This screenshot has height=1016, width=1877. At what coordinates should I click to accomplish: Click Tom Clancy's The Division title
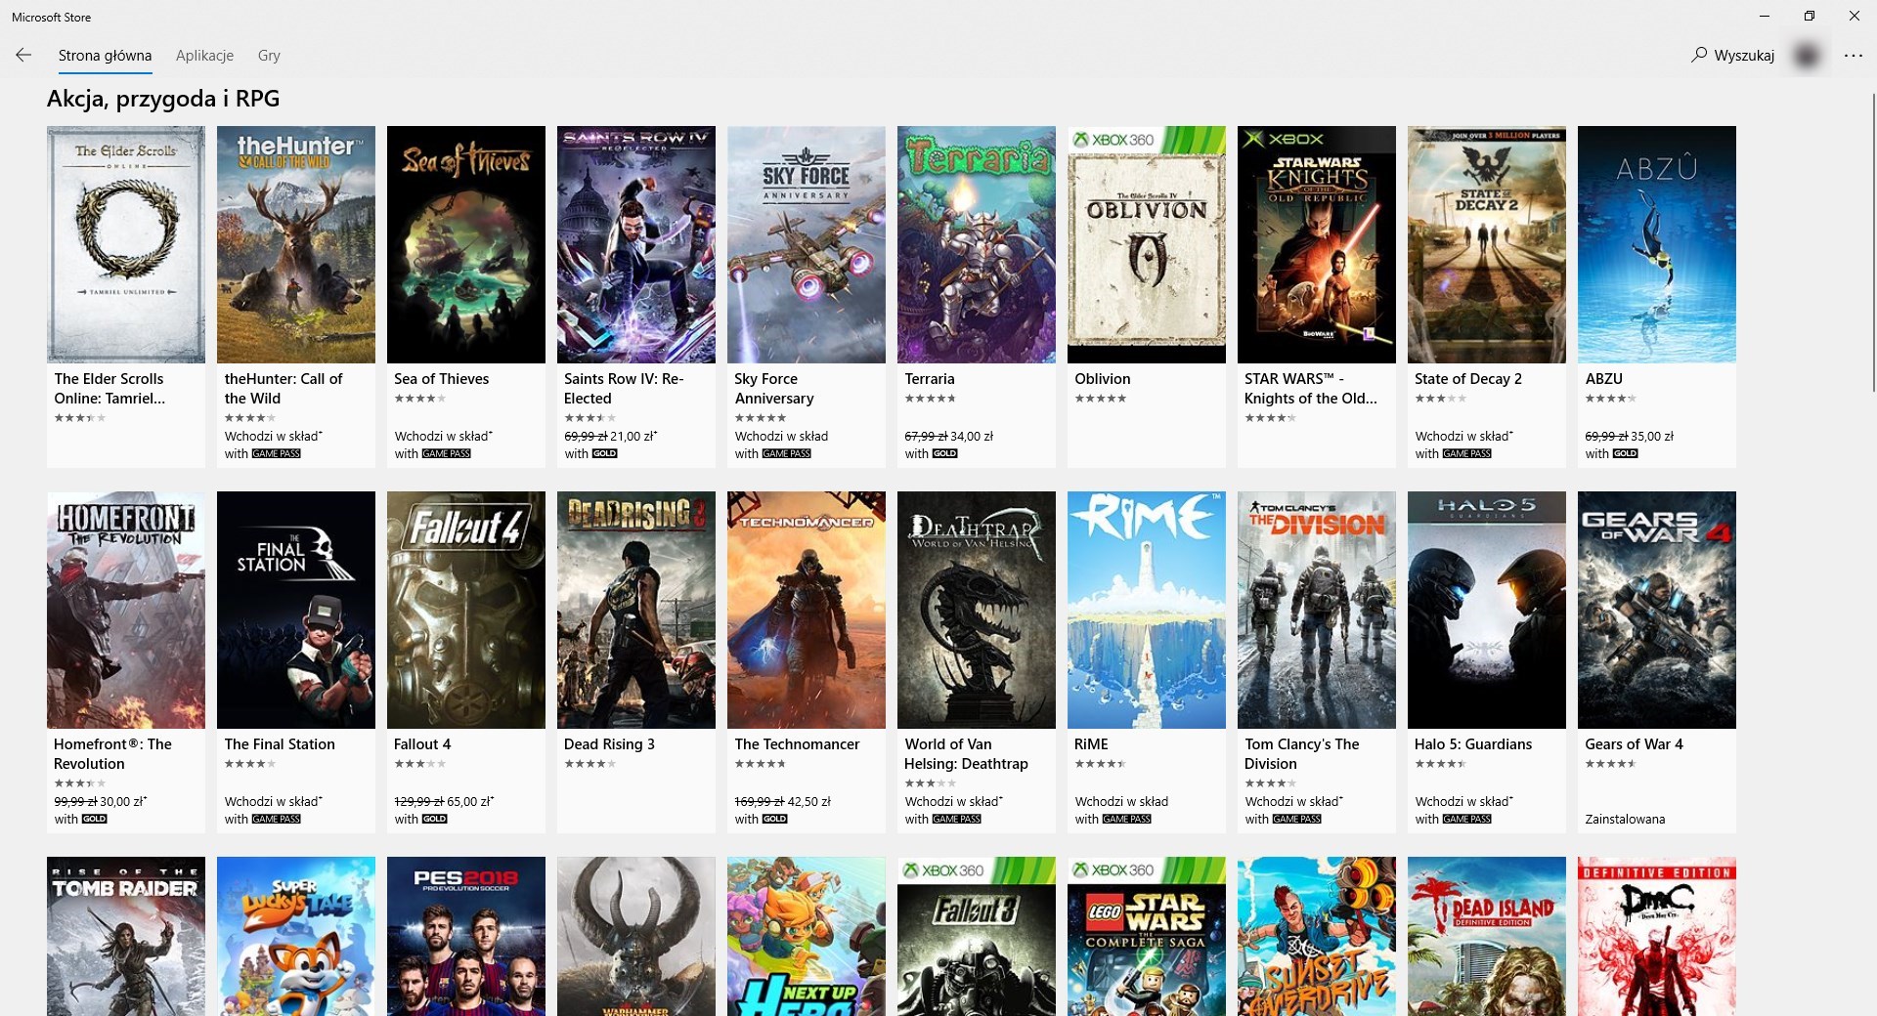(x=1301, y=753)
